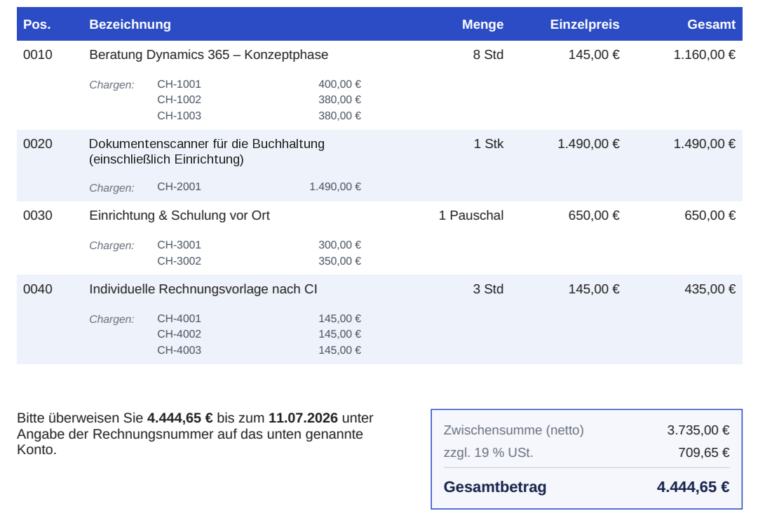Select batch CH-3001
This screenshot has height=525, width=758.
[x=179, y=245]
